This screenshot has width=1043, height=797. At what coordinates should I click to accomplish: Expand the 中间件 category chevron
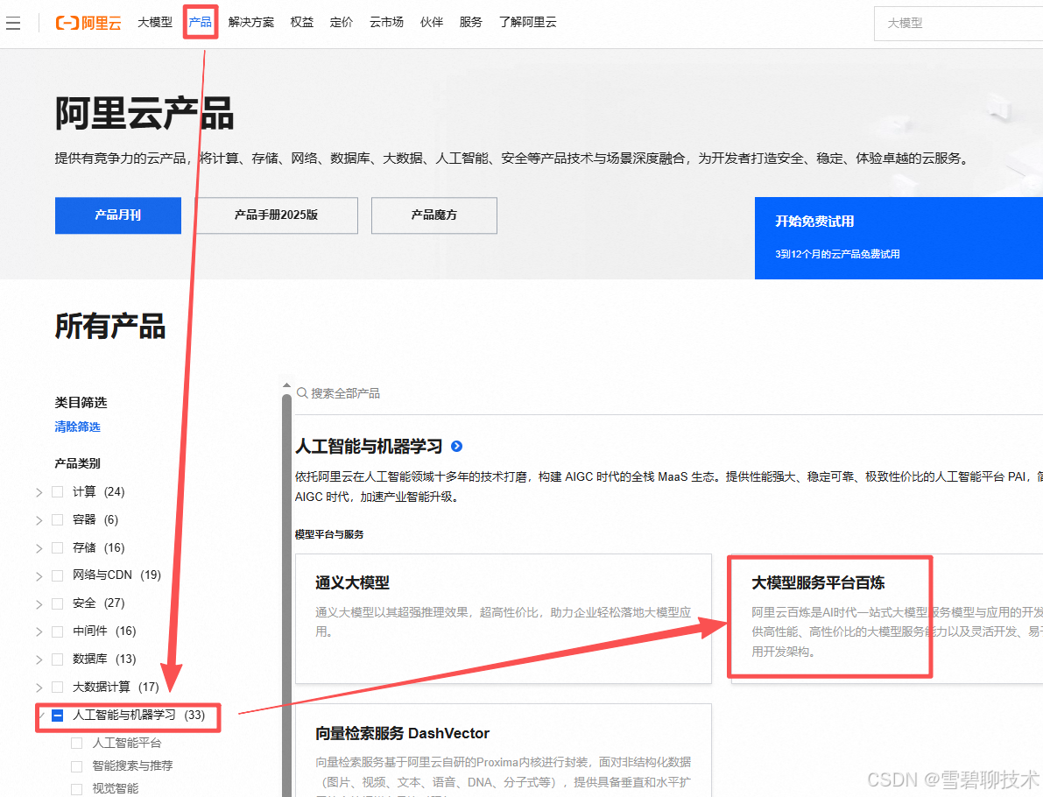point(39,632)
